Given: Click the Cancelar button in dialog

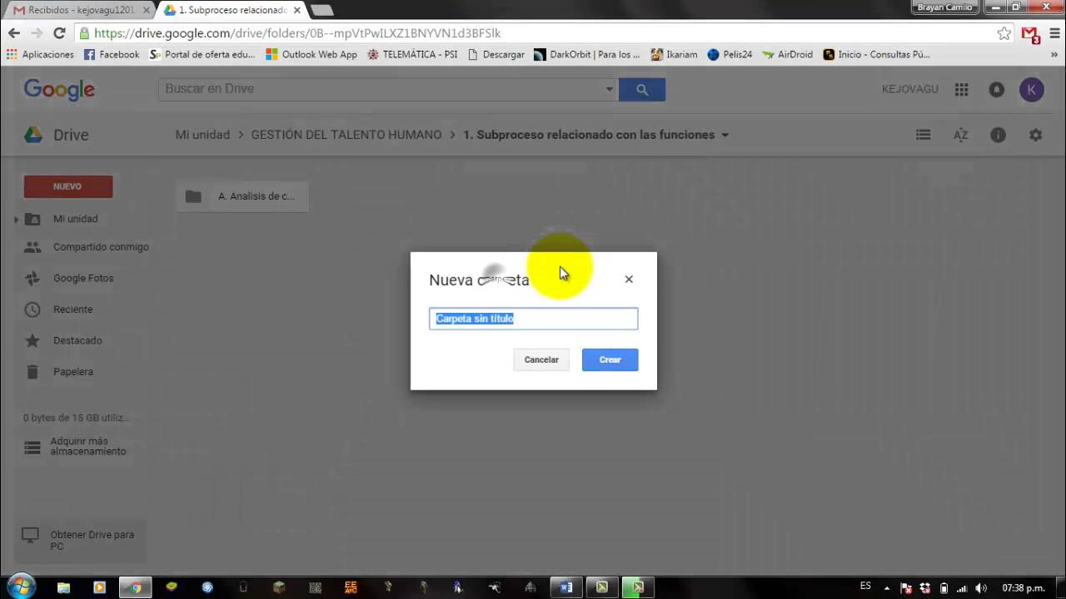Looking at the screenshot, I should pos(541,359).
